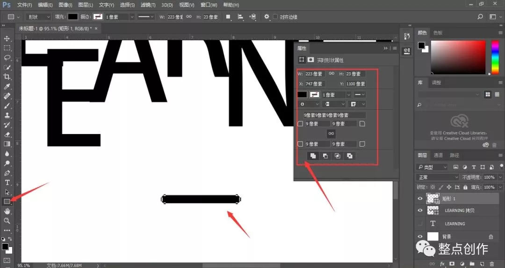Select the Move tool

(7, 39)
